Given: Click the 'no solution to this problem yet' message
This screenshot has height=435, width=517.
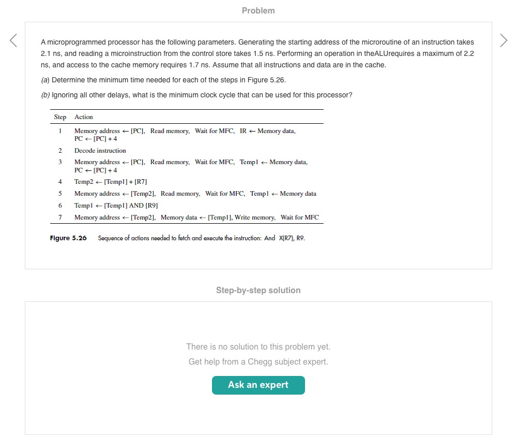Looking at the screenshot, I should (x=258, y=346).
